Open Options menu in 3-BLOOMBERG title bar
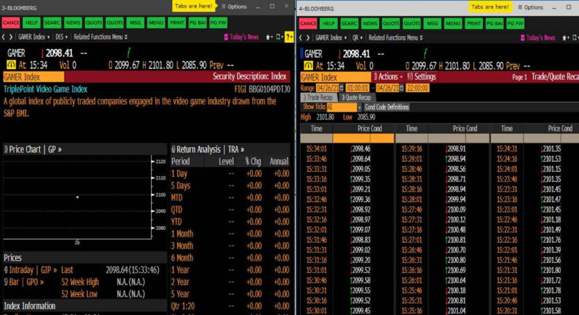Viewport: 579px width, 315px height. [x=234, y=6]
